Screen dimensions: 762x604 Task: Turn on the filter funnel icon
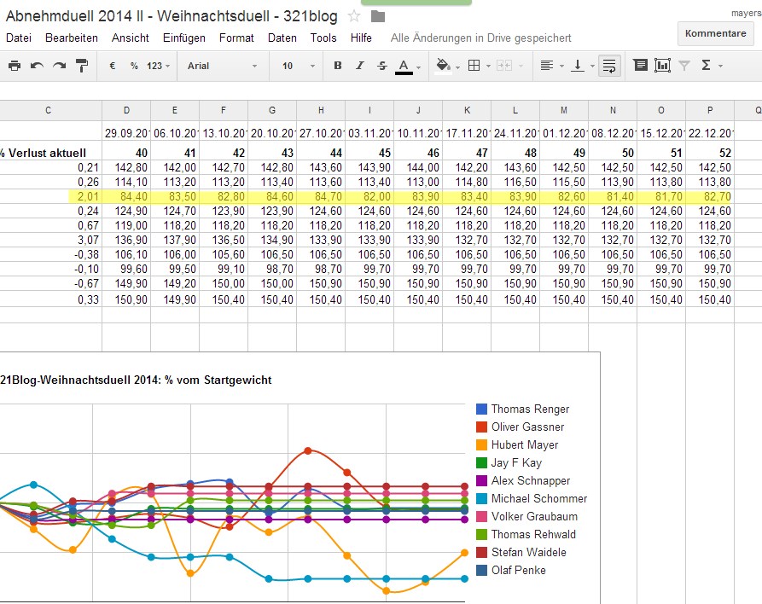[684, 65]
